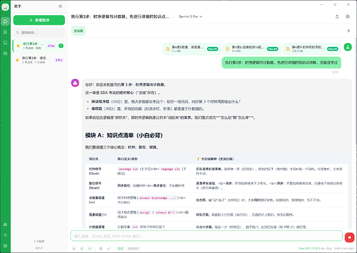This screenshot has height=253, width=357.
Task: Click the app logo at the sidebar top
Action: (x=5, y=7)
